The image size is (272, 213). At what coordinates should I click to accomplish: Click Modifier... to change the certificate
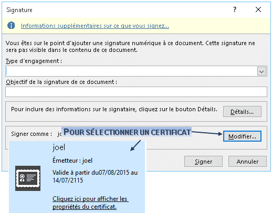[242, 136]
